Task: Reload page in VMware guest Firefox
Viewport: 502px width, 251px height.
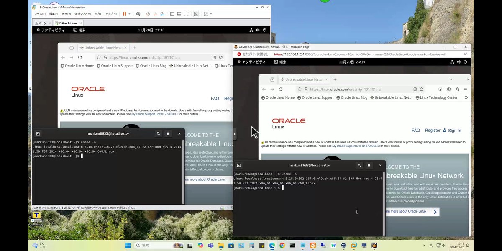Action: click(x=80, y=57)
